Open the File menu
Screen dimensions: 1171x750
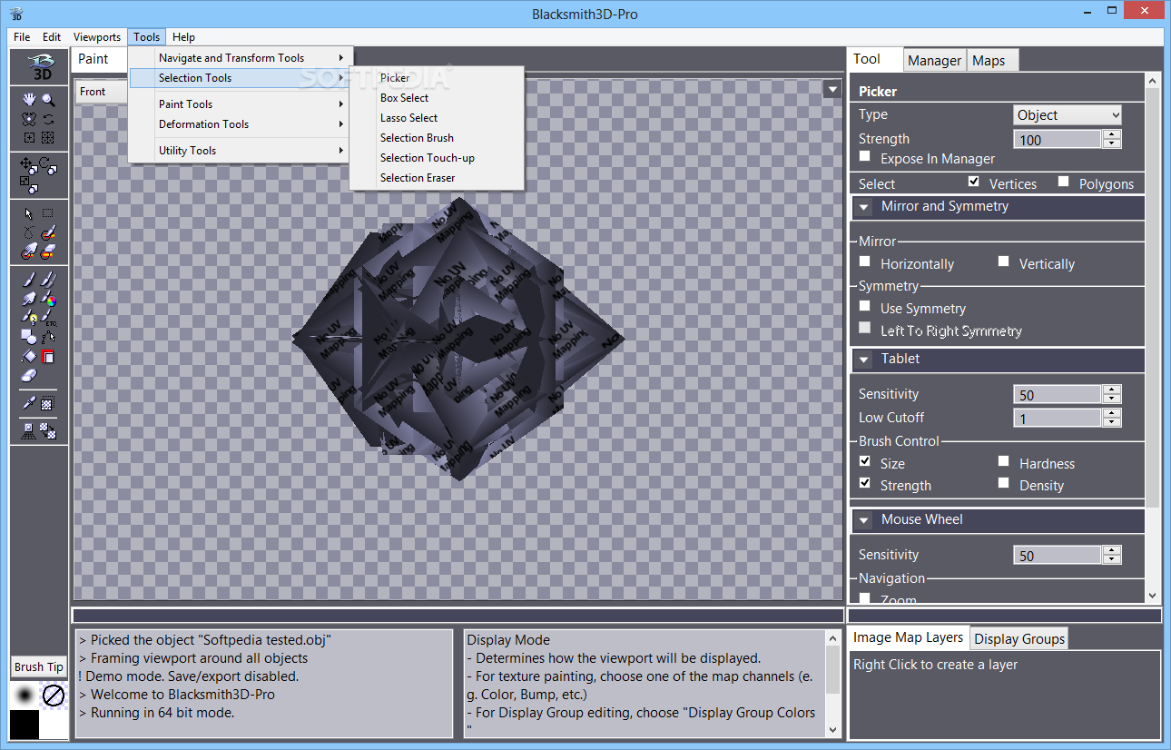click(23, 37)
